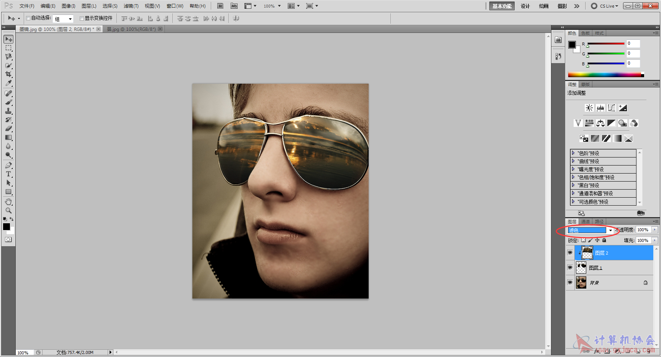
Task: Add a Photo Filter adjustment
Action: pos(623,123)
